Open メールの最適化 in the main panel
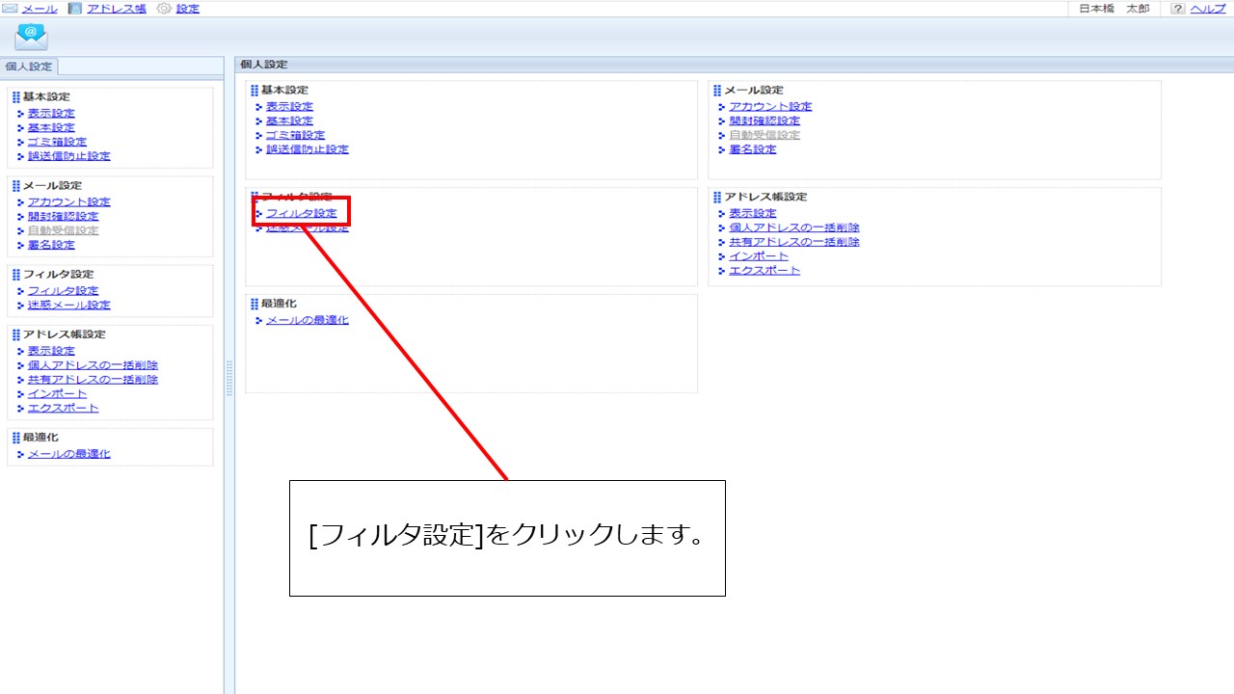 [x=307, y=320]
